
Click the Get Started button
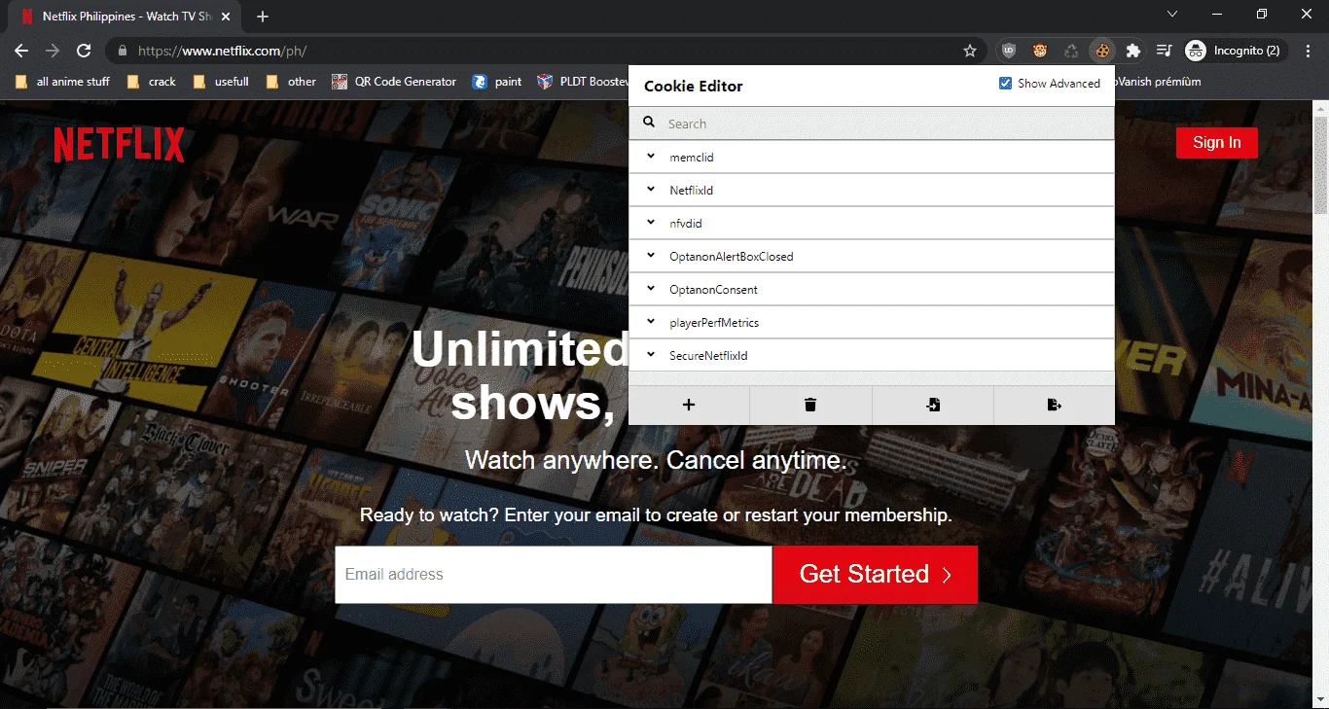[875, 575]
